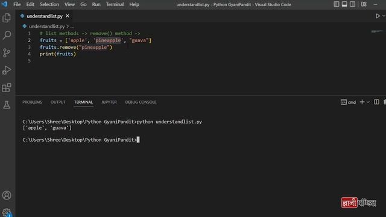
Task: Open the Source Control view
Action: [x=7, y=52]
